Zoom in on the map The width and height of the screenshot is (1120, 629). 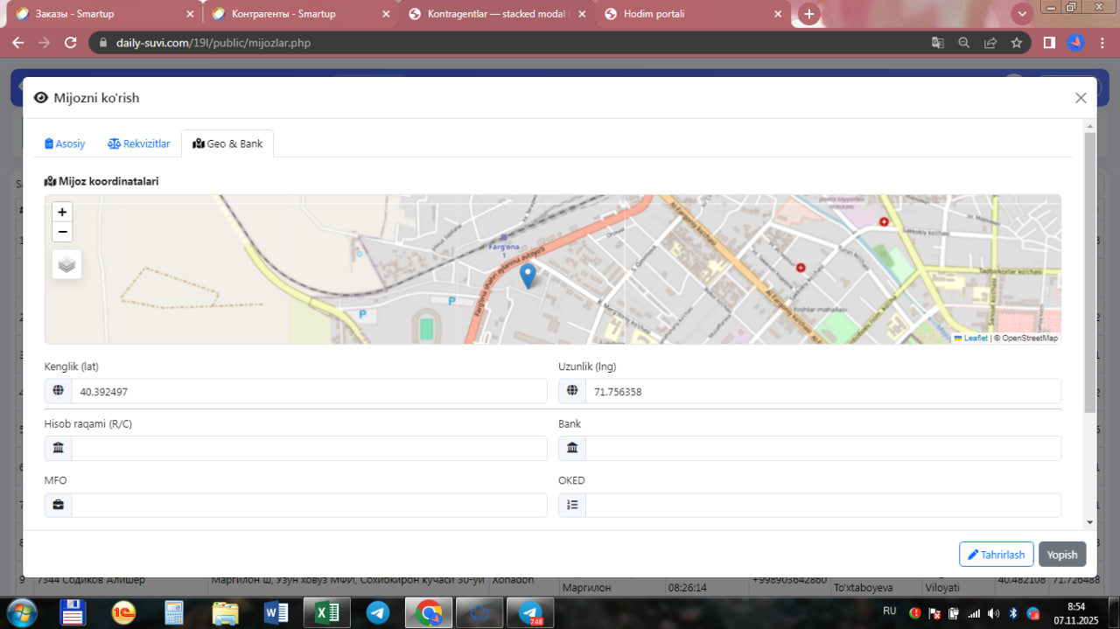pos(62,213)
